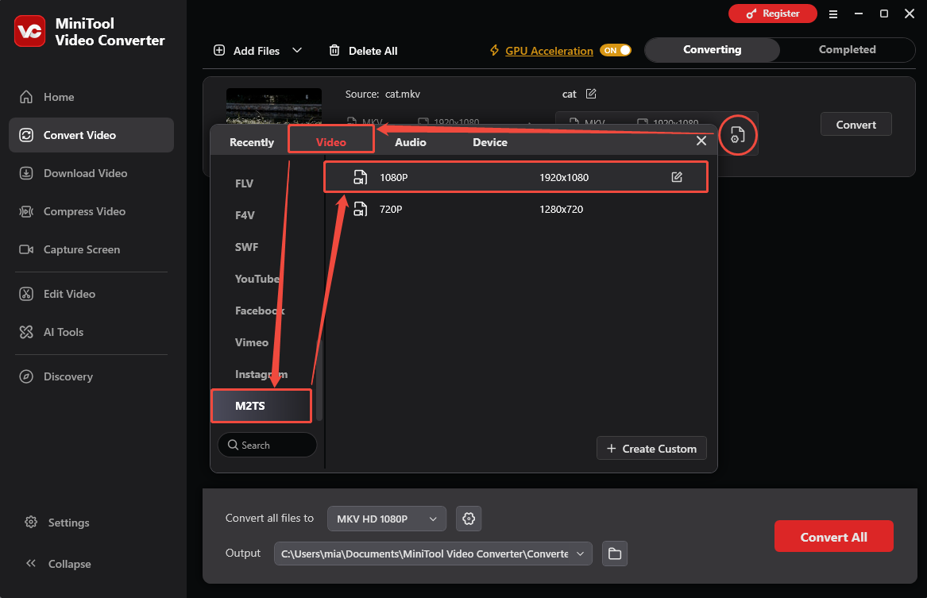Open the hamburger menu icon
The height and width of the screenshot is (598, 927).
point(833,14)
